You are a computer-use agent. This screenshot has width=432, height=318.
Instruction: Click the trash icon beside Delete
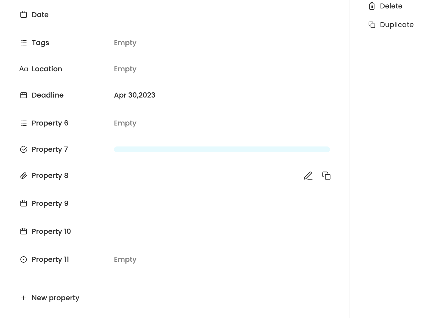372,6
